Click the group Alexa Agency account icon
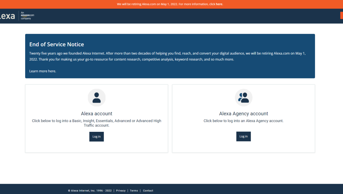The height and width of the screenshot is (194, 343). (x=244, y=98)
